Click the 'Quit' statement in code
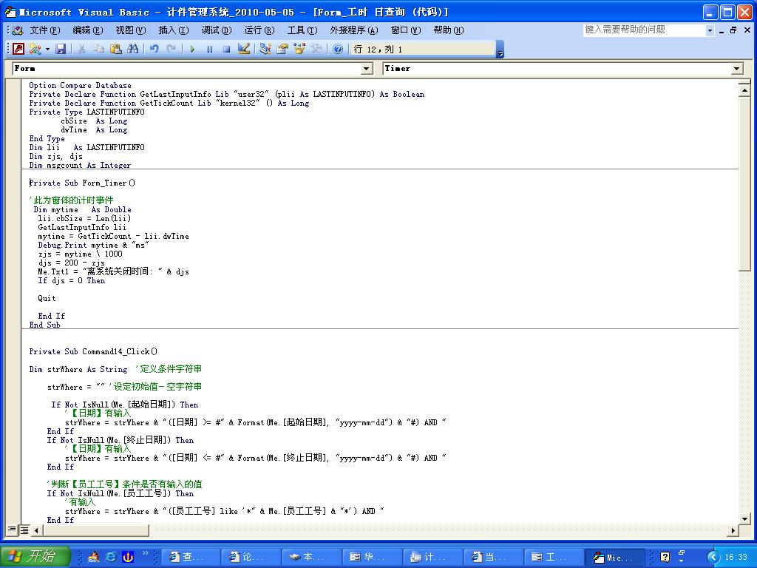757x568 pixels. [x=47, y=299]
